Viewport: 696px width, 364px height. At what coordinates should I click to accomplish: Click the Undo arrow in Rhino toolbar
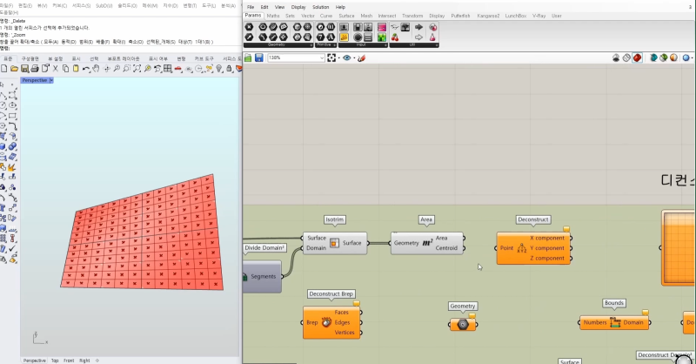click(86, 69)
